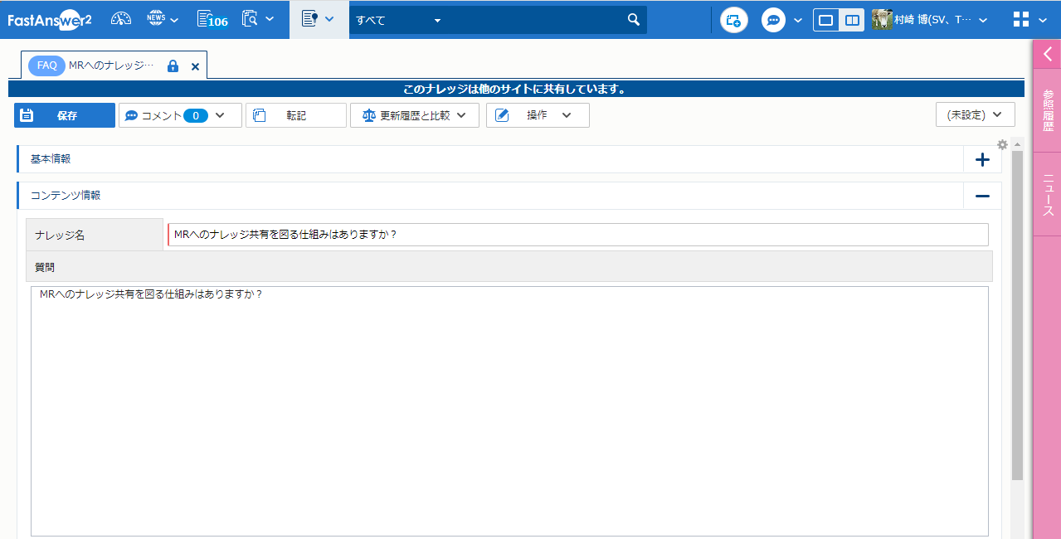This screenshot has width=1061, height=539.
Task: Expand the 基本情報 section
Action: coord(982,159)
